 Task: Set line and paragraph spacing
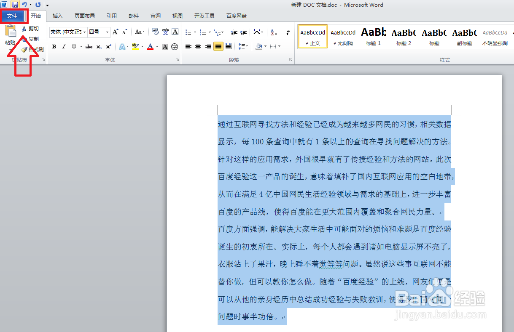click(x=242, y=46)
